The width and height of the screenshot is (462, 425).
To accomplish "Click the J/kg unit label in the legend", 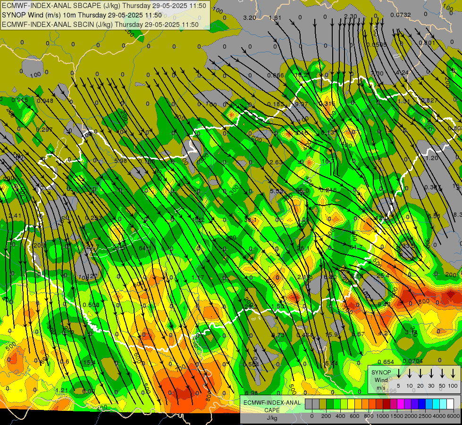I will [x=272, y=418].
